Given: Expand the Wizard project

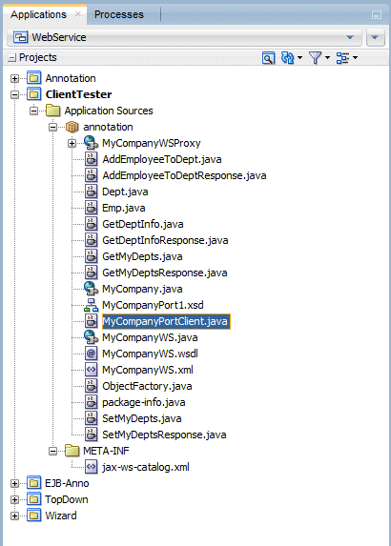Looking at the screenshot, I should click(14, 516).
